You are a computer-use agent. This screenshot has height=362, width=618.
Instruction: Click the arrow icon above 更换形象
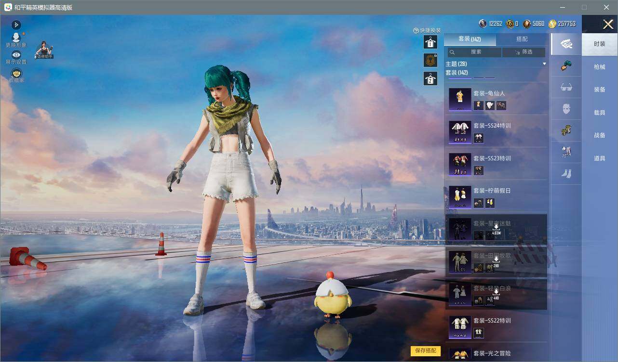[x=16, y=25]
